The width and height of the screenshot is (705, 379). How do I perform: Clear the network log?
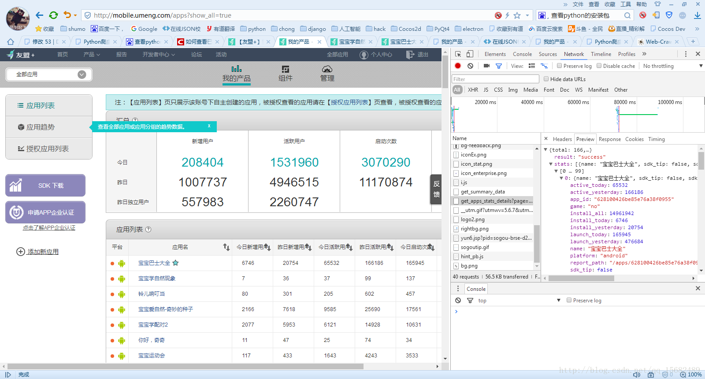(x=470, y=66)
